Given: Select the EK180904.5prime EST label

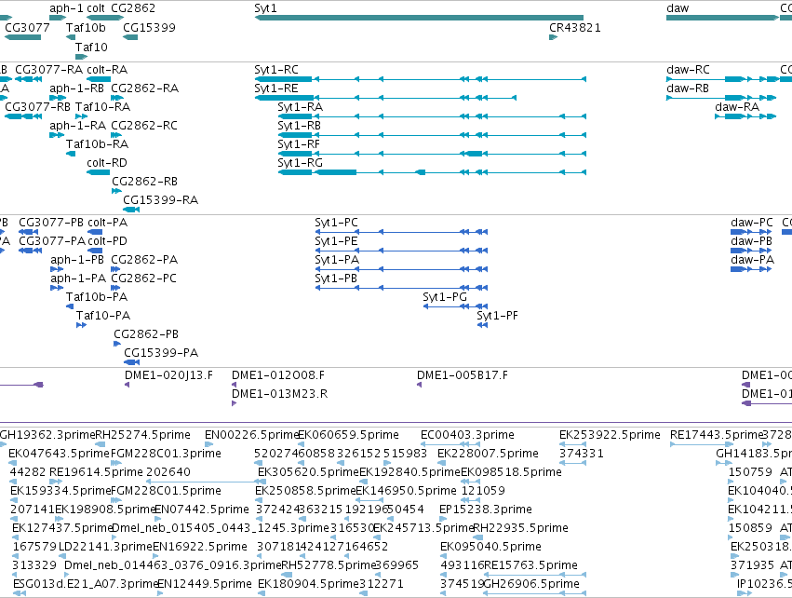Looking at the screenshot, I should (x=308, y=584).
